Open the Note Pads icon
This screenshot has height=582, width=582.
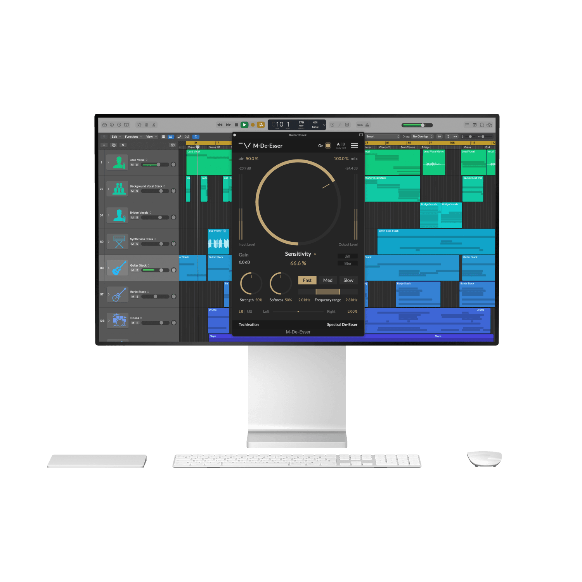(475, 125)
